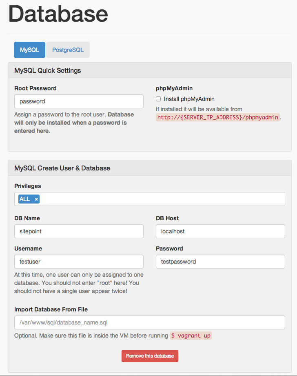Select the Username text box

pos(79,262)
